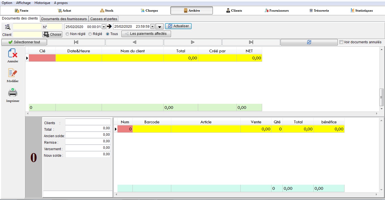Expand the black arrow date range menu
Image resolution: width=385 pixels, height=200 pixels.
pos(160,27)
